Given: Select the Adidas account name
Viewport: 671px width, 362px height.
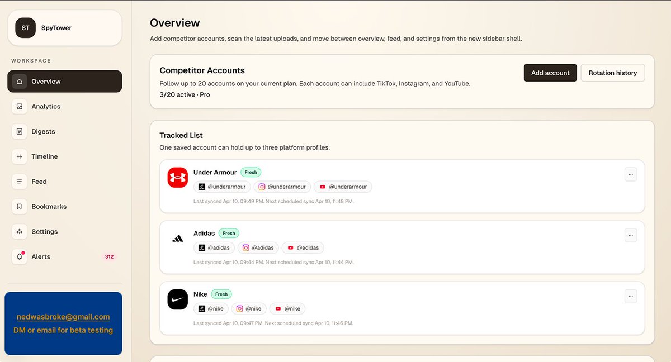Looking at the screenshot, I should (204, 233).
